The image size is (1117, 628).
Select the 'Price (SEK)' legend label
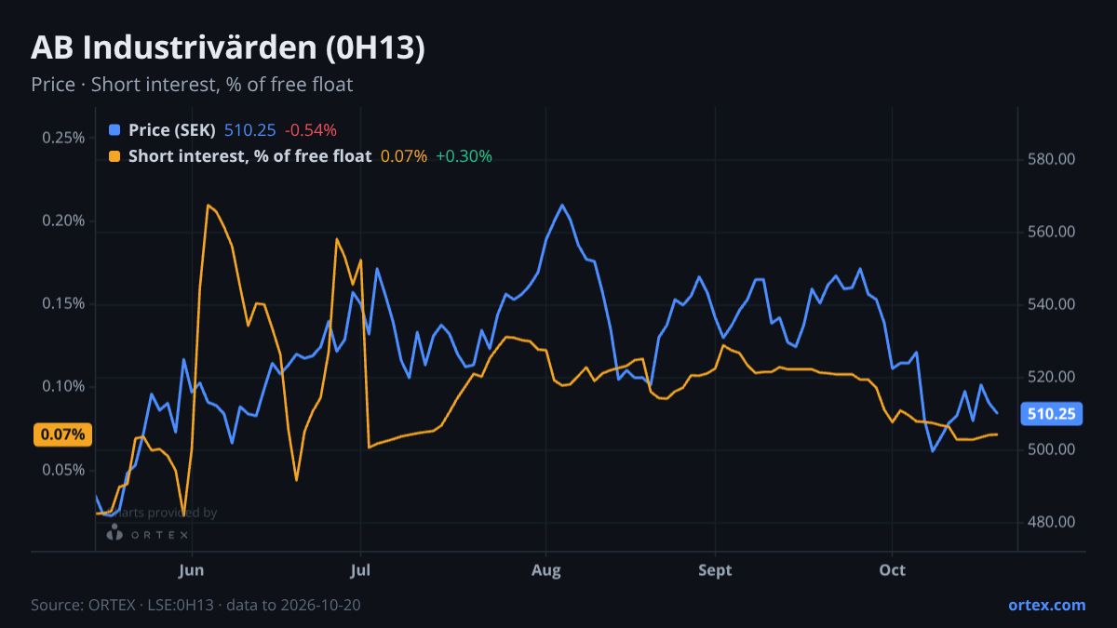pos(172,130)
